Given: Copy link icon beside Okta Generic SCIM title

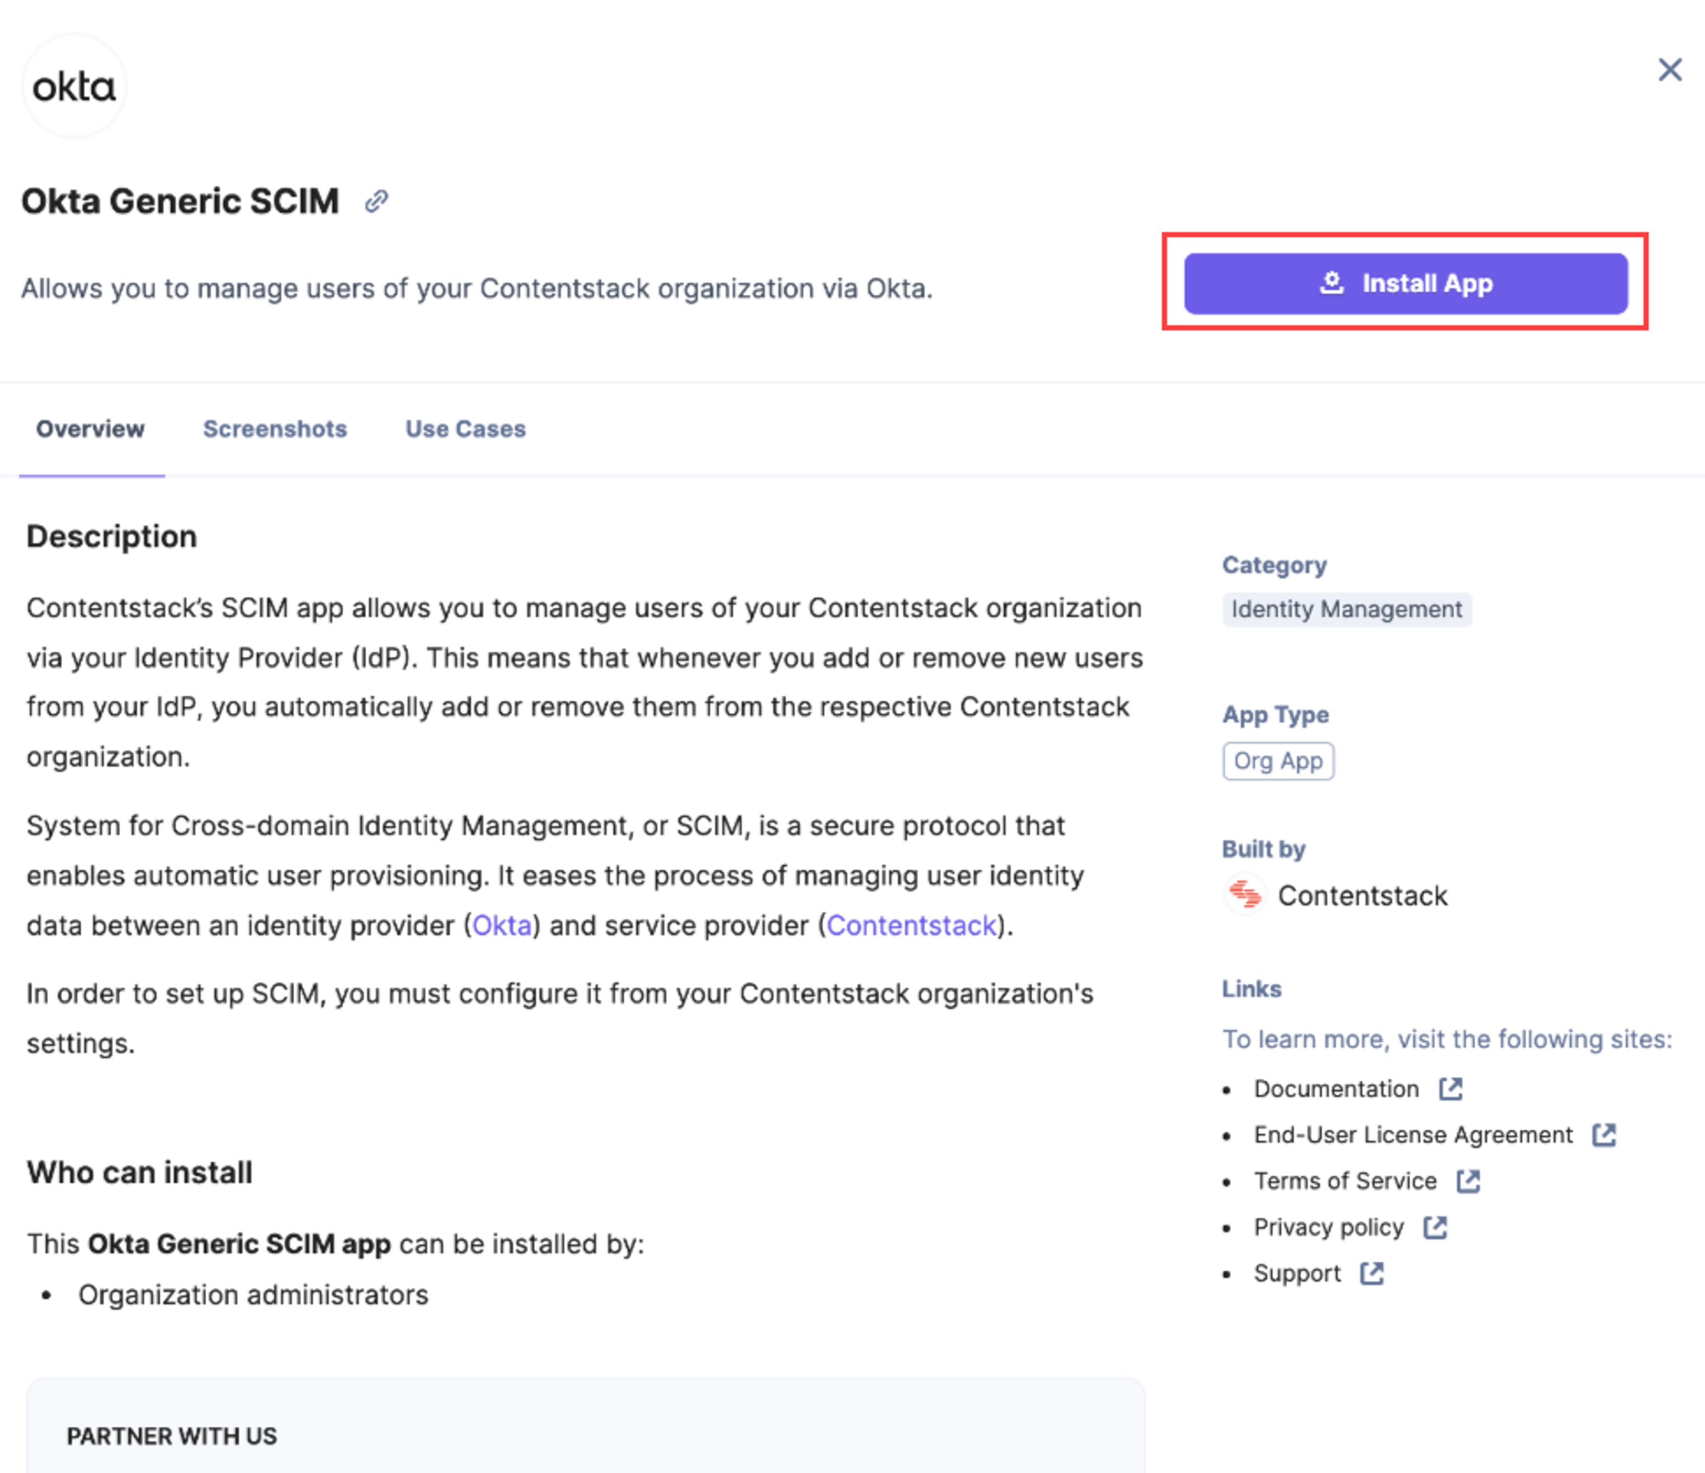Looking at the screenshot, I should (377, 201).
